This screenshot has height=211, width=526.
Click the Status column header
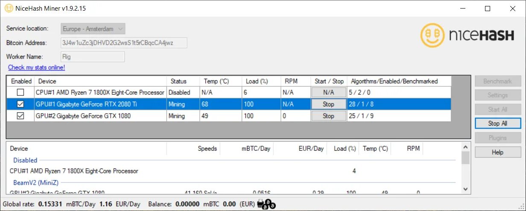(183, 81)
